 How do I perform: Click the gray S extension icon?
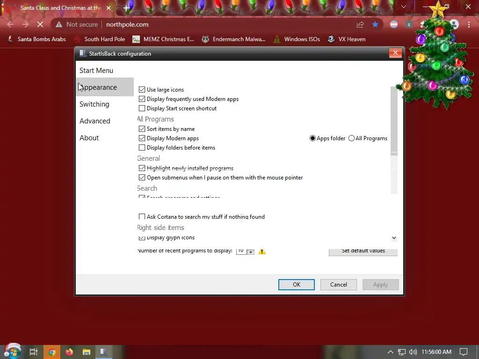tap(409, 24)
